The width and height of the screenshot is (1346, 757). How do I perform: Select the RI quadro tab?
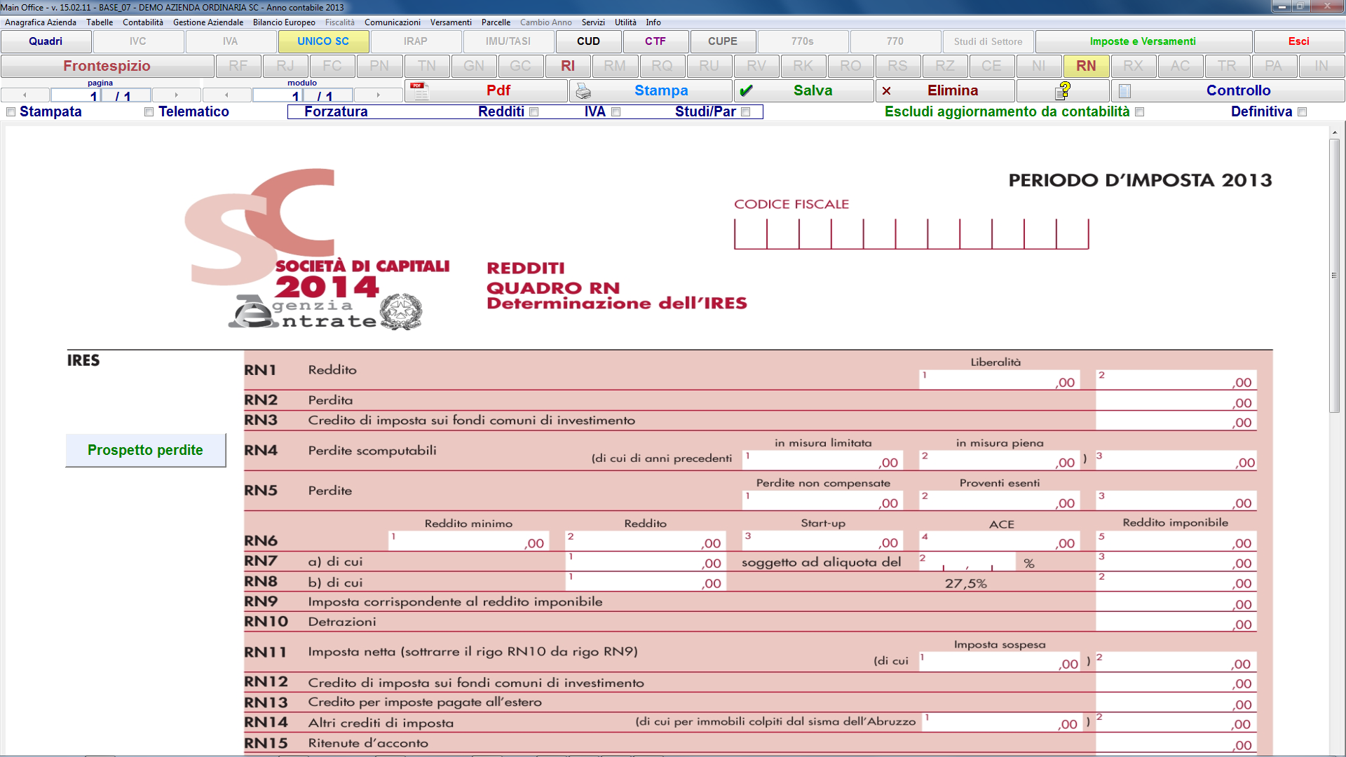tap(568, 66)
